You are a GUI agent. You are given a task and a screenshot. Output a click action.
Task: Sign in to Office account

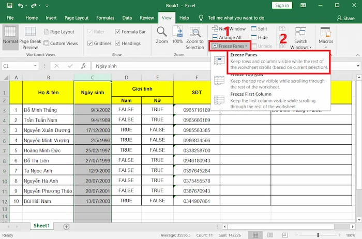[282, 5]
